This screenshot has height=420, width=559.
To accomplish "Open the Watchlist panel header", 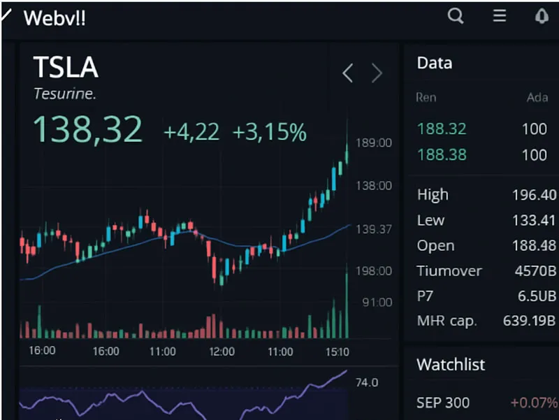I will [451, 364].
